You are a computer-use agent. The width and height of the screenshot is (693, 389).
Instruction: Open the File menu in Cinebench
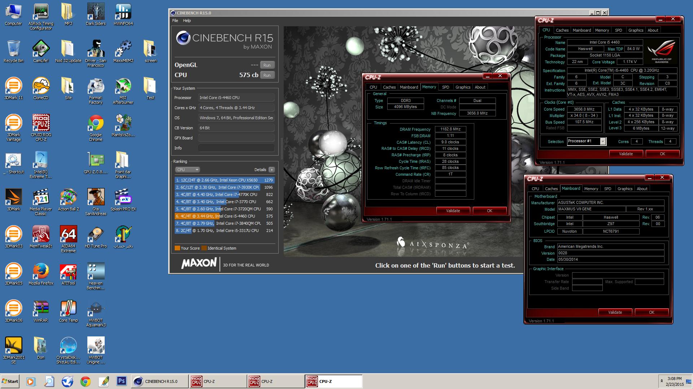click(175, 21)
